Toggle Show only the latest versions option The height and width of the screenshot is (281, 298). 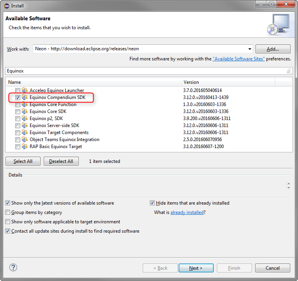[x=7, y=203]
